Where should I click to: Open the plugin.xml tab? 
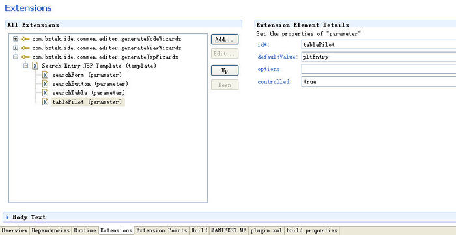coord(266,230)
